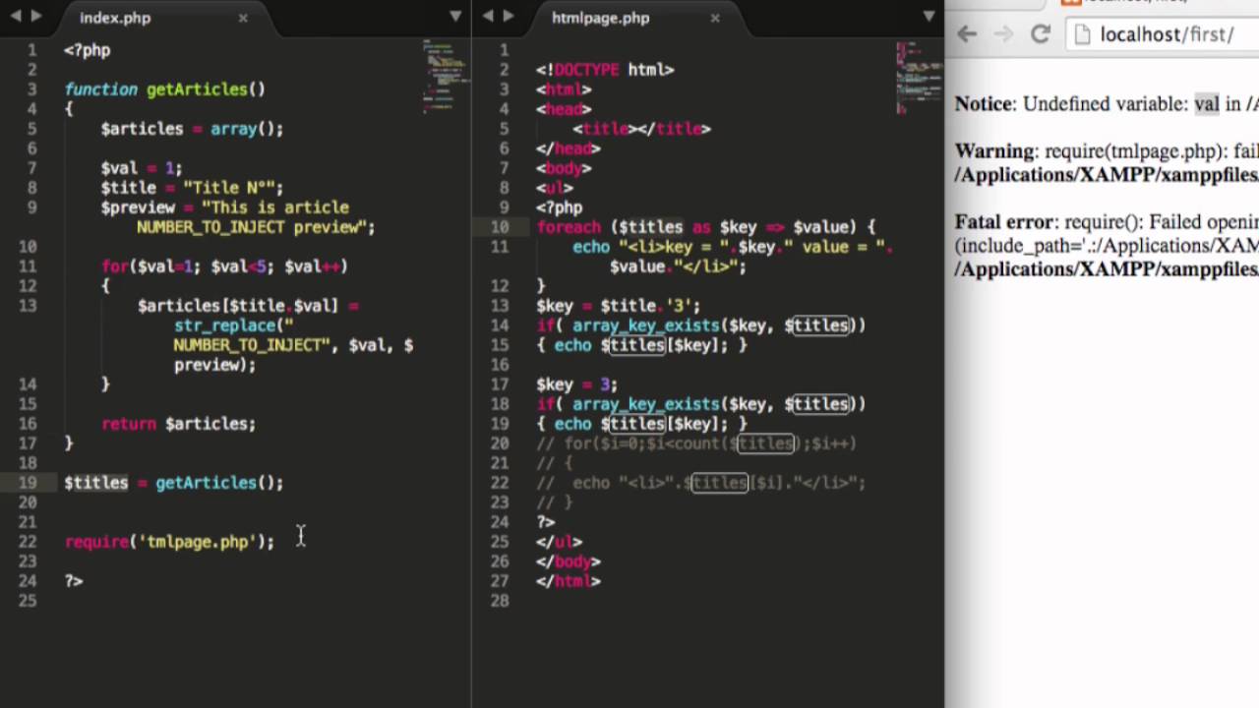The height and width of the screenshot is (708, 1259).
Task: Click 'array_key_exists' on line 18
Action: (x=646, y=404)
